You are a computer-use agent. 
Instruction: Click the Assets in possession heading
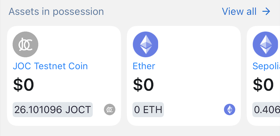(x=56, y=12)
